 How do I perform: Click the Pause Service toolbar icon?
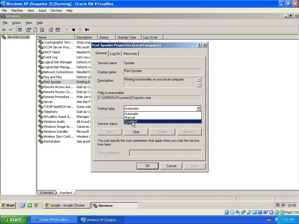coord(80,30)
